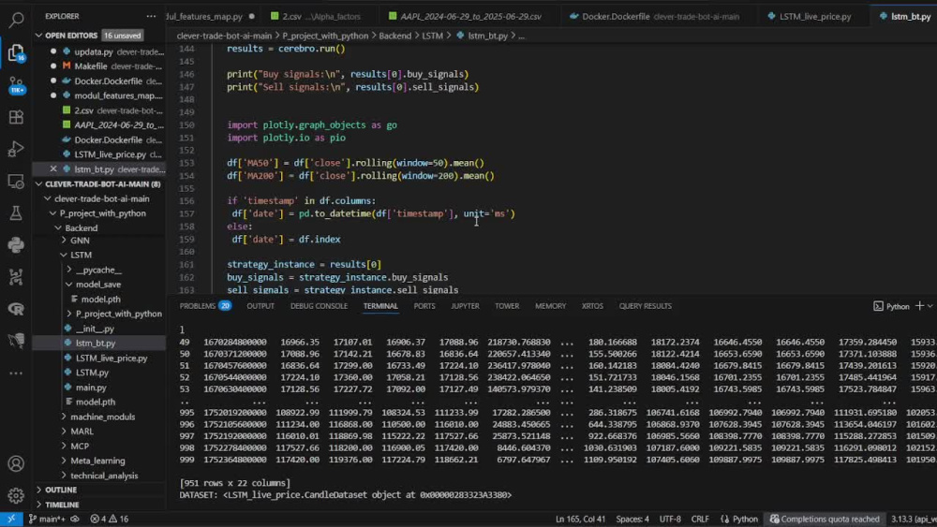The image size is (937, 527).
Task: Switch to the Output panel tab
Action: click(x=260, y=306)
